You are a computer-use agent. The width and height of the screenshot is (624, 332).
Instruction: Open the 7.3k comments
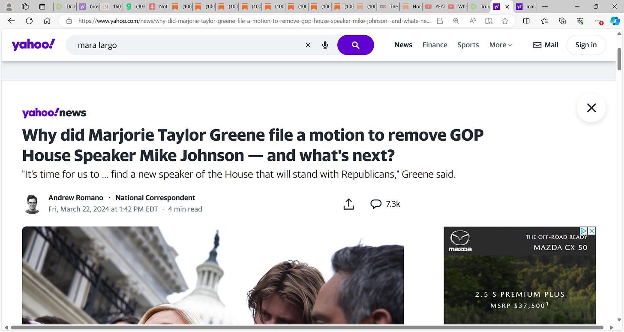[x=385, y=204]
